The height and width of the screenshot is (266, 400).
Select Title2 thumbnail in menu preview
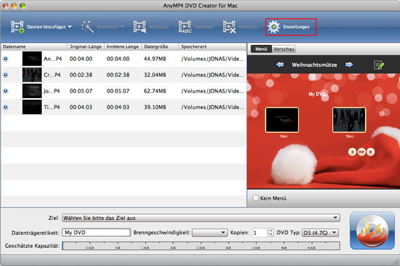pyautogui.click(x=349, y=120)
